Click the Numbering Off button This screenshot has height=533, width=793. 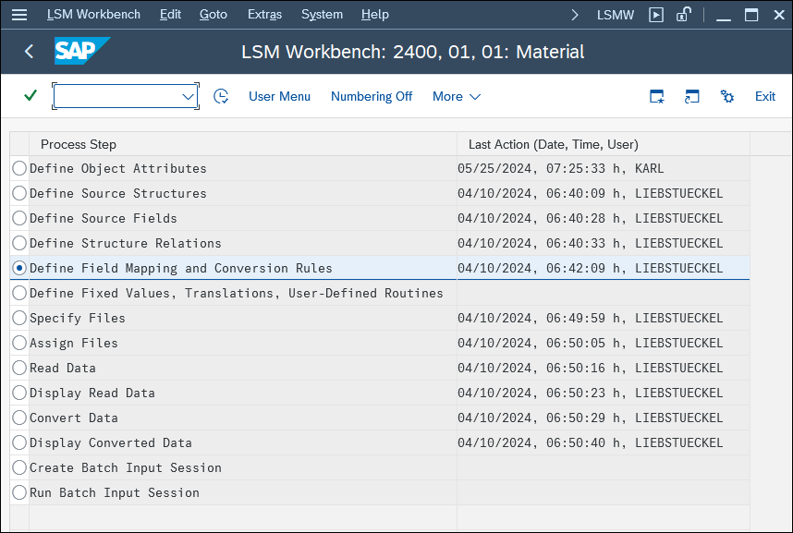[x=372, y=97]
